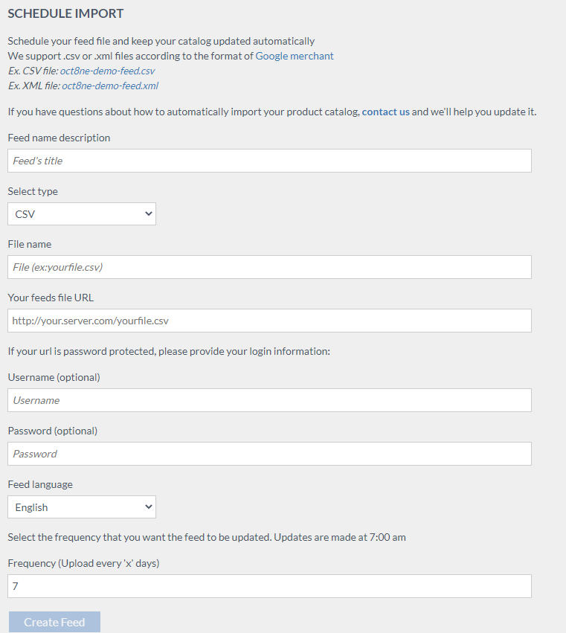The height and width of the screenshot is (633, 566).
Task: Click the Username text field
Action: pyautogui.click(x=269, y=400)
